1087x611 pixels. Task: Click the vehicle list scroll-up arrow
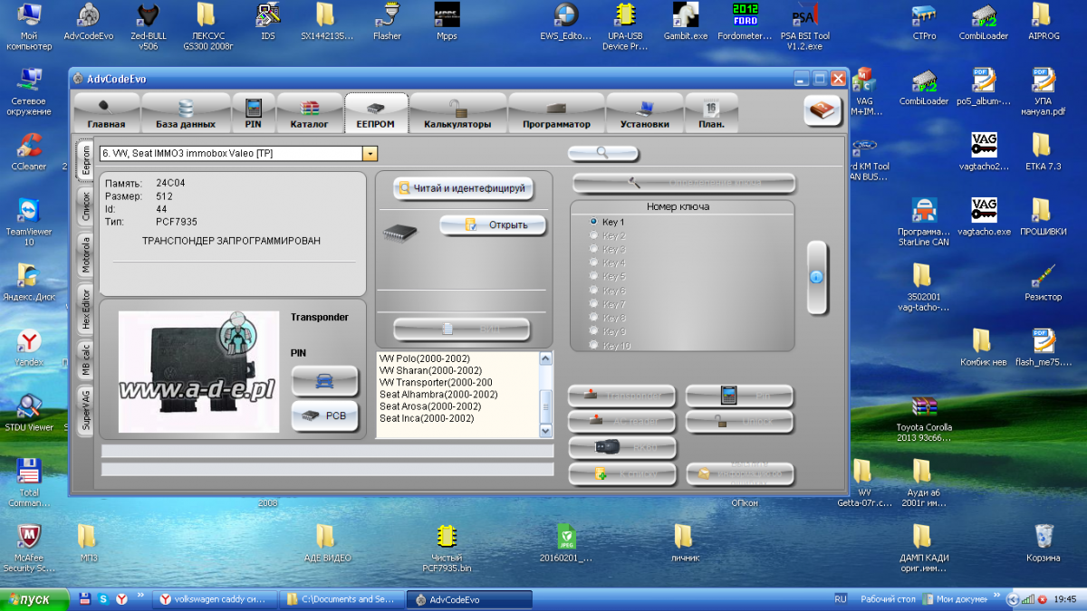[545, 358]
